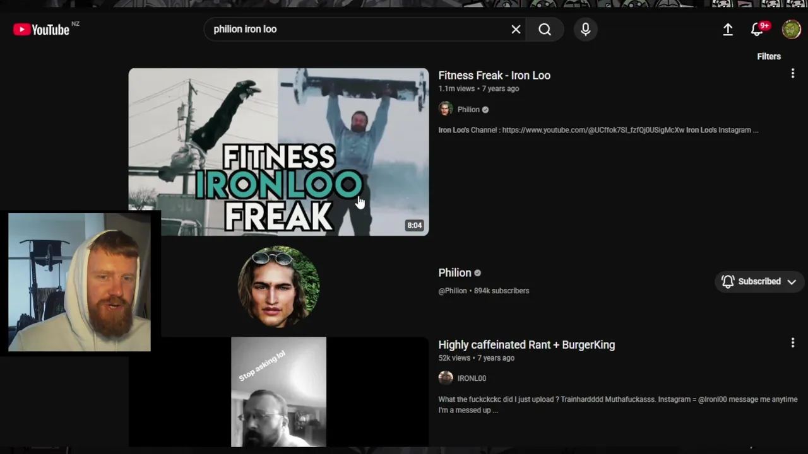808x454 pixels.
Task: Open Philion channel avatar beside Fitness Freak video
Action: pos(446,109)
